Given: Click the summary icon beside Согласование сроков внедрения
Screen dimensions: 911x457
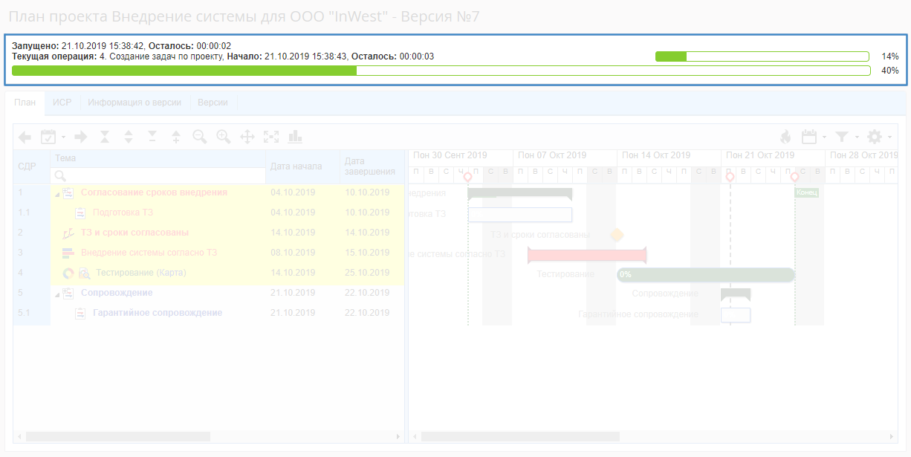Looking at the screenshot, I should click(x=68, y=192).
